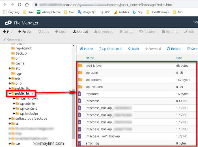Viewport: 198px width, 147px height.
Task: Sort files by Size column
Action: (179, 58)
